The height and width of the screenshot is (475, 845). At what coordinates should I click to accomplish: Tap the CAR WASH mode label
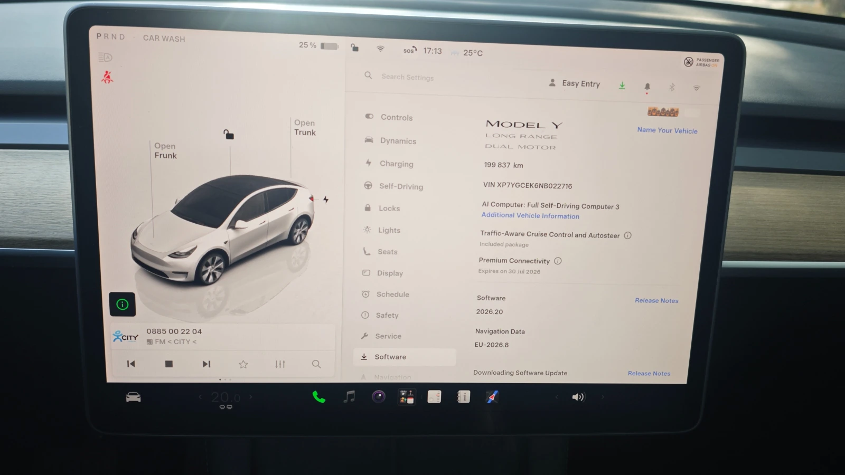click(164, 39)
